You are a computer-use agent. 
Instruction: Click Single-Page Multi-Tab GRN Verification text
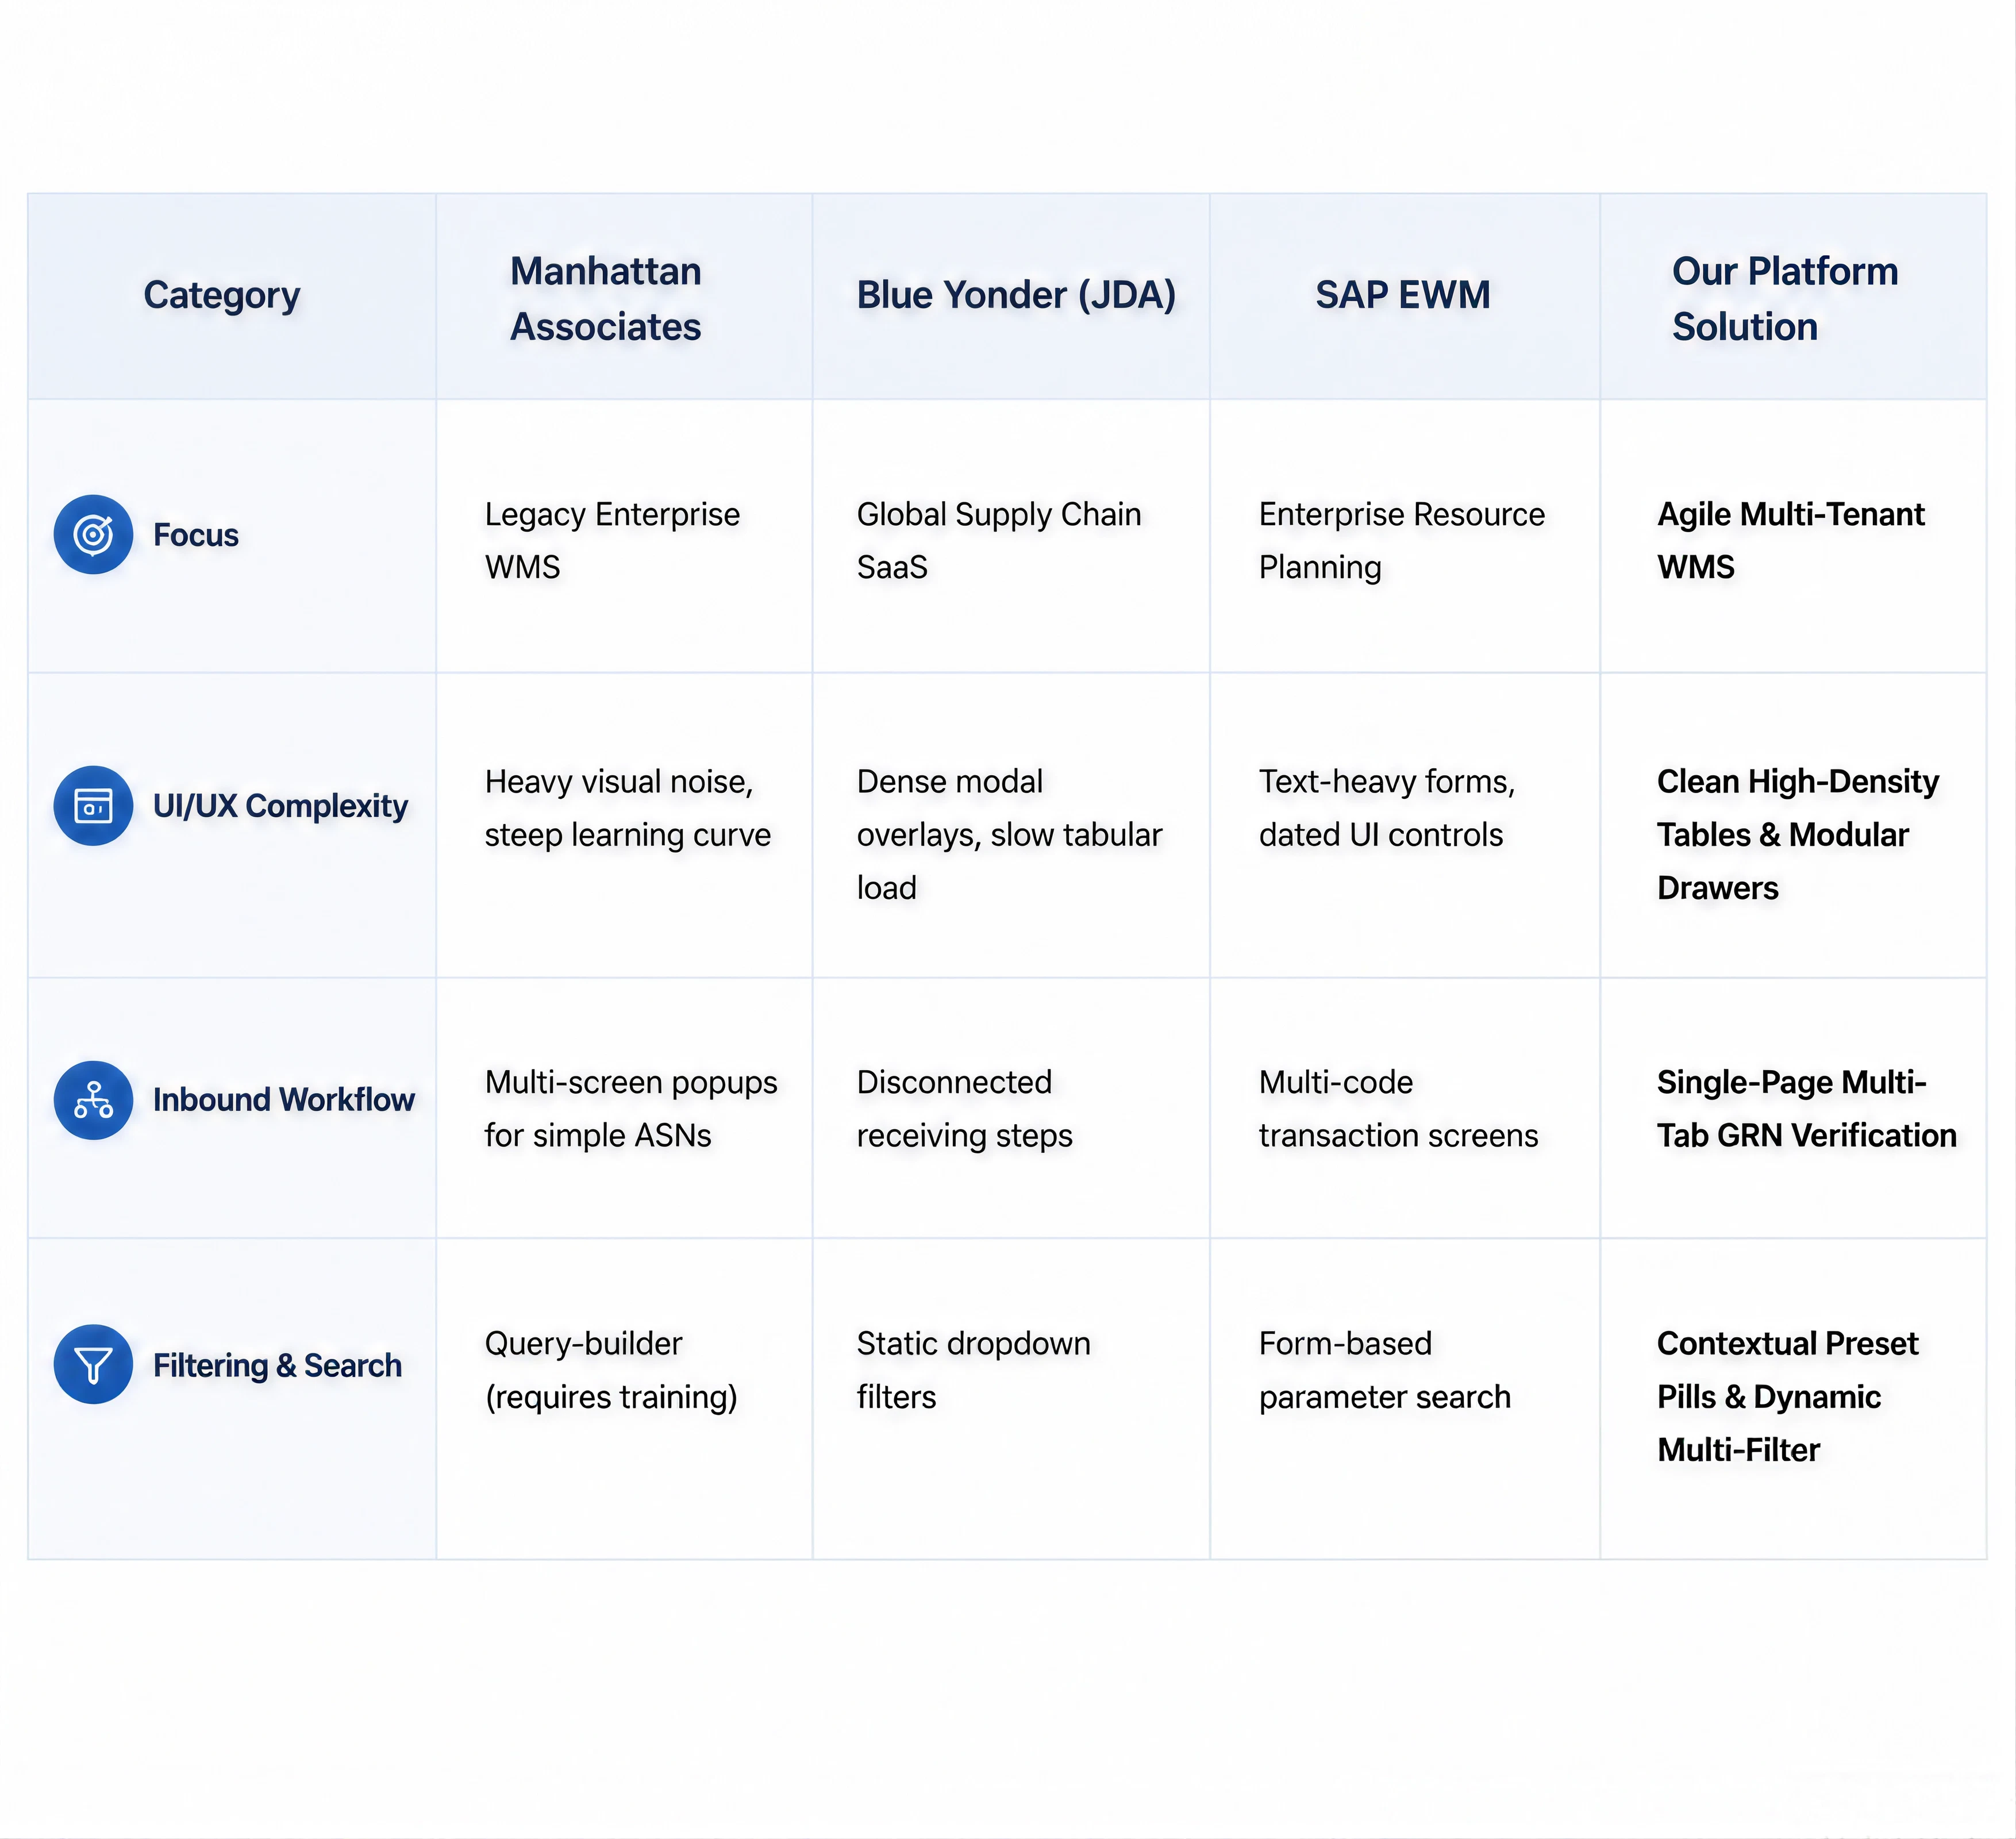[x=1807, y=1109]
